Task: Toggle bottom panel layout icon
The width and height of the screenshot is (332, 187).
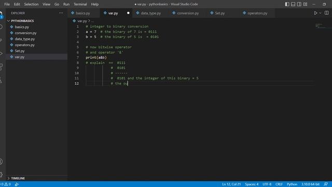Action: tap(293, 4)
